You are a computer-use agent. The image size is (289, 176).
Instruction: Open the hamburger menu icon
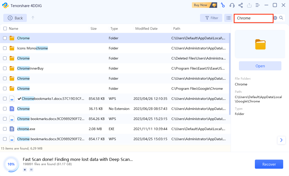pos(258,5)
